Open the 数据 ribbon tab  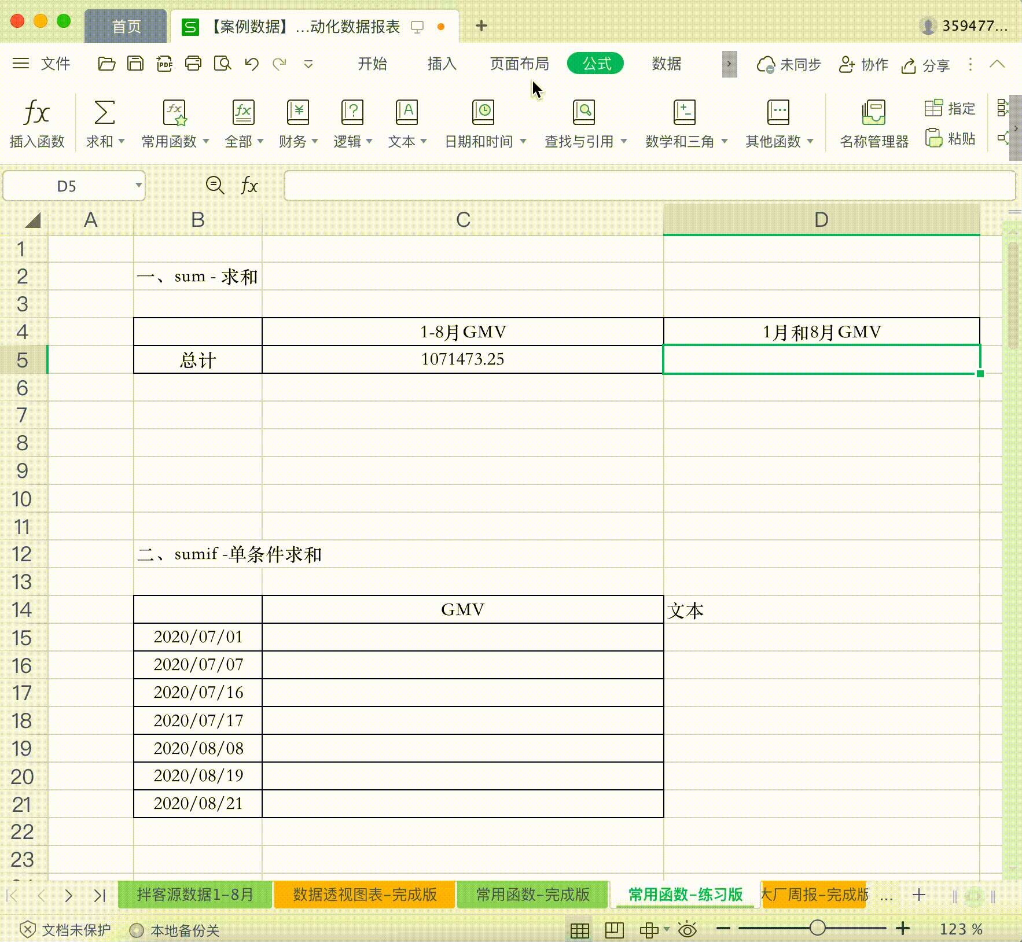[x=666, y=64]
